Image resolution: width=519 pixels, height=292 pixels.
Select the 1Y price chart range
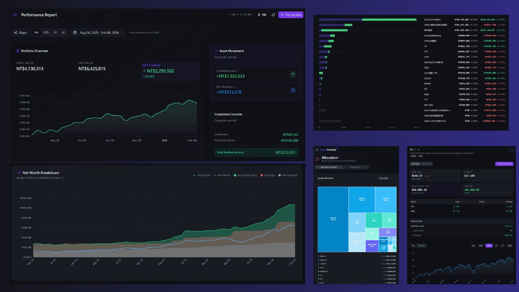[x=496, y=246]
